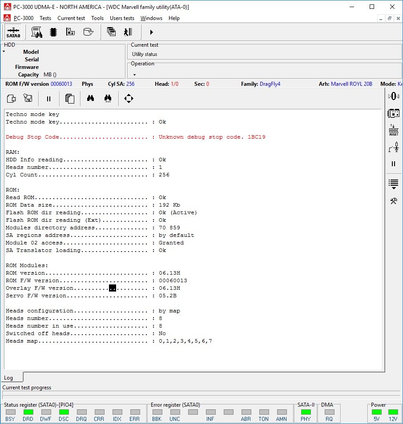Click the Current test progress bar
Screen dimensions: 403x424
[x=201, y=395]
